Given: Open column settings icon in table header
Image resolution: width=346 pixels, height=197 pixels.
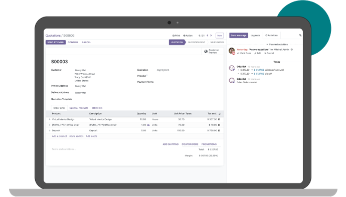Looking at the screenshot, I should tap(220, 114).
